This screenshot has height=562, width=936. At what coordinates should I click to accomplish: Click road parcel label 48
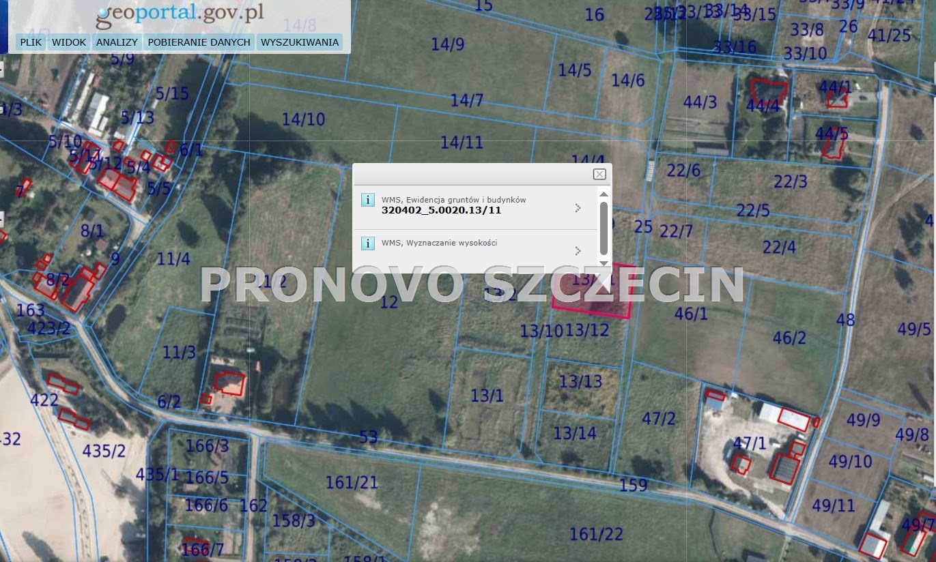[x=845, y=319]
